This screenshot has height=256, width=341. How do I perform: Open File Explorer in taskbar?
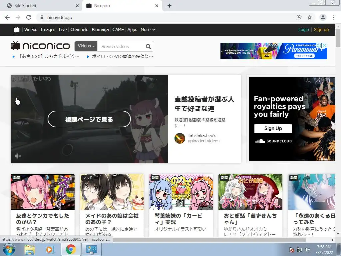(30, 249)
